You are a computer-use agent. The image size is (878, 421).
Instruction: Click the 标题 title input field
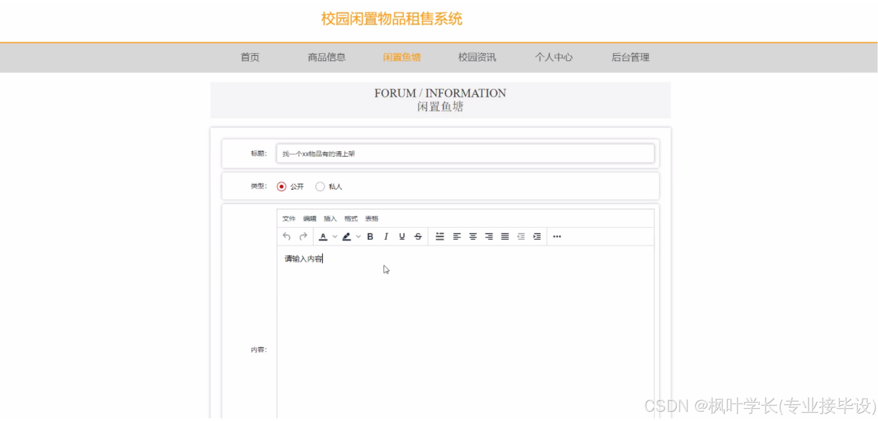pos(465,153)
